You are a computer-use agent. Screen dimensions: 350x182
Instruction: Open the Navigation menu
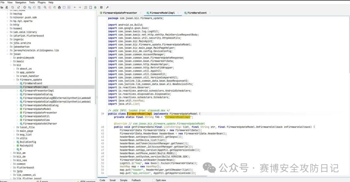[21, 3]
